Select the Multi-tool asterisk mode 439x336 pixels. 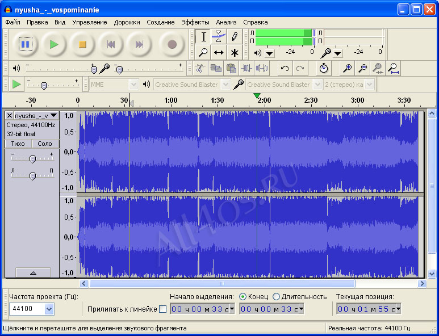tap(235, 52)
